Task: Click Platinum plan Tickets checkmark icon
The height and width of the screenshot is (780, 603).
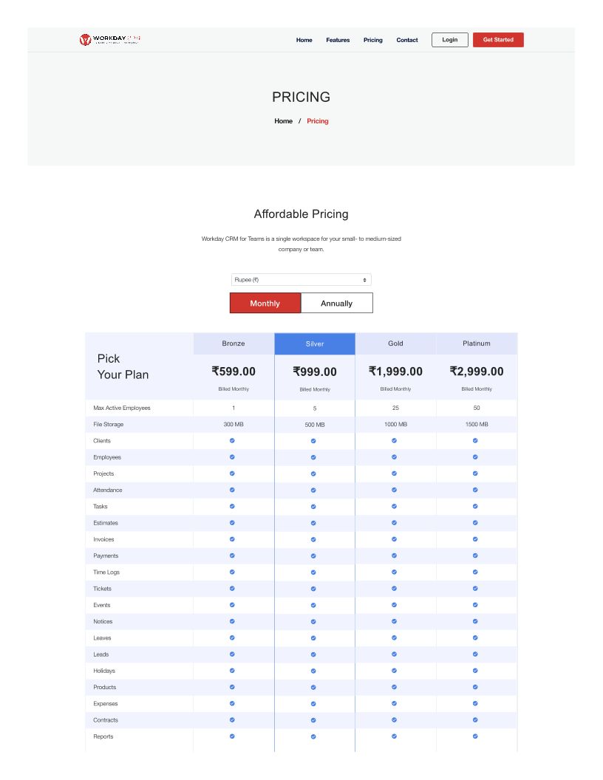Action: [x=475, y=589]
